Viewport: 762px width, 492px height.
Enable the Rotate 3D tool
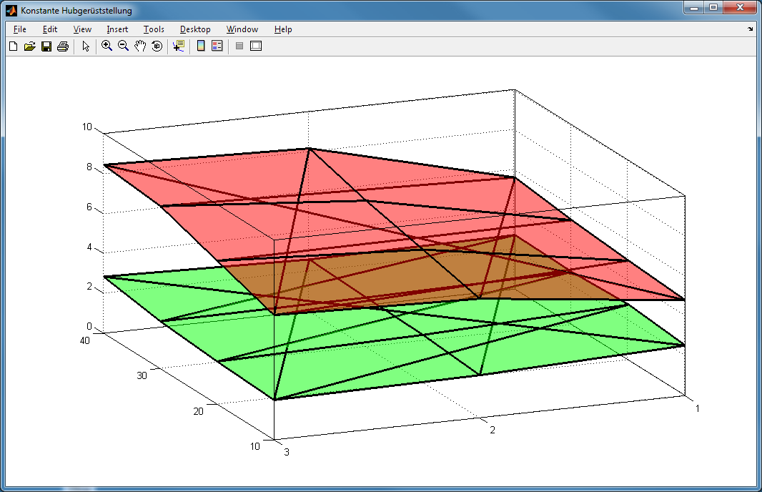click(x=157, y=46)
